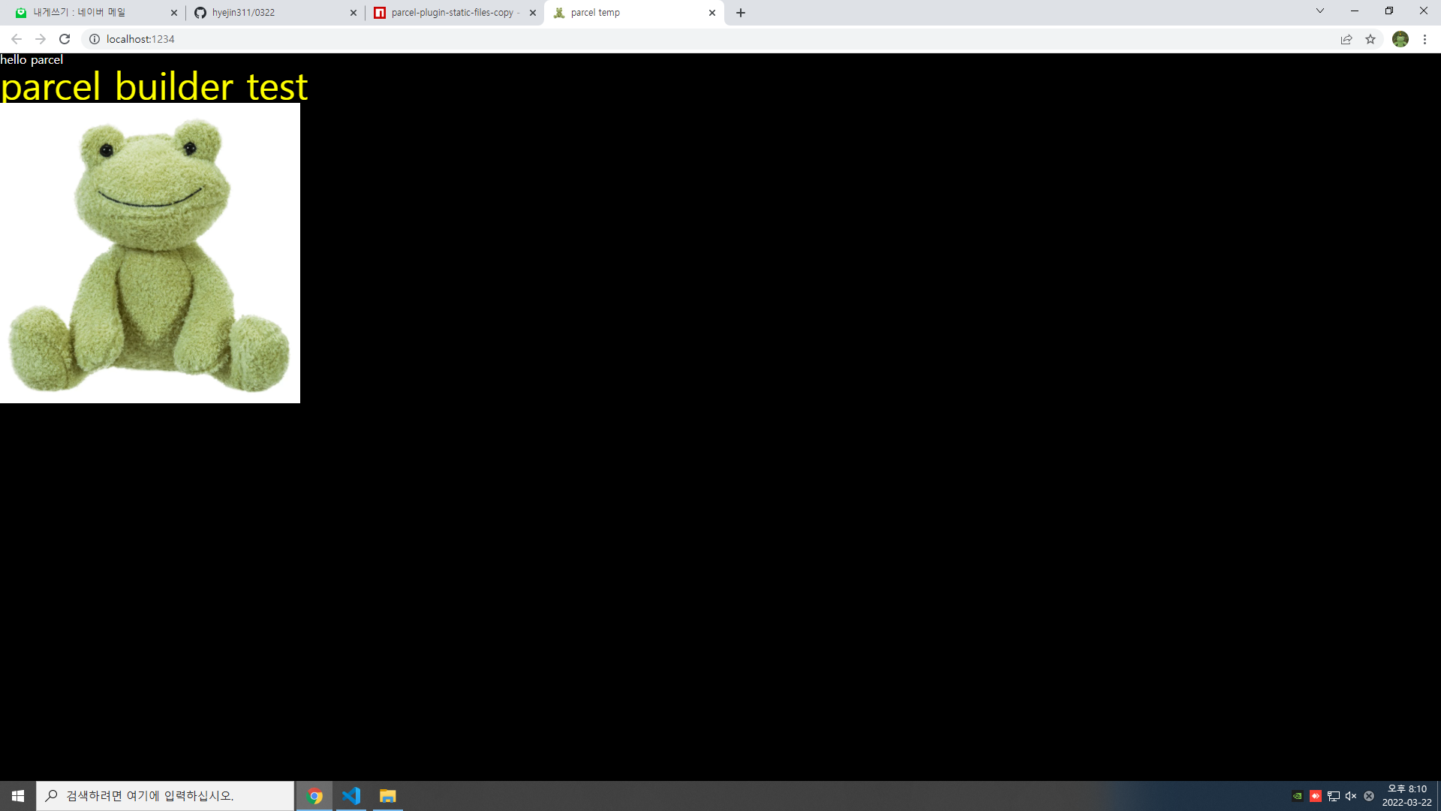Click the muted volume tray icon
Image resolution: width=1441 pixels, height=811 pixels.
(1351, 796)
